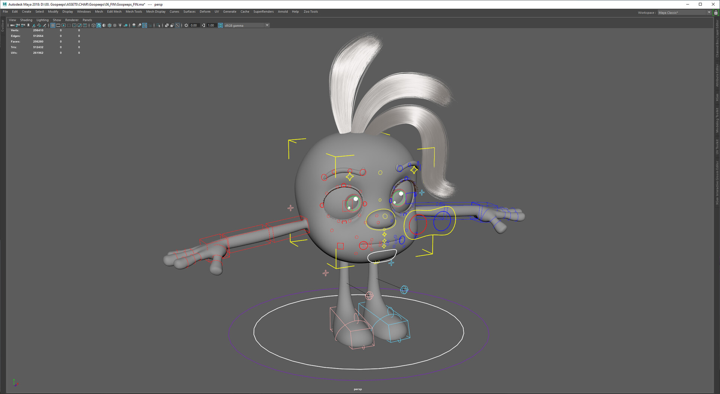Enable Wireframe on Shaded display
The width and height of the screenshot is (720, 394).
[109, 25]
